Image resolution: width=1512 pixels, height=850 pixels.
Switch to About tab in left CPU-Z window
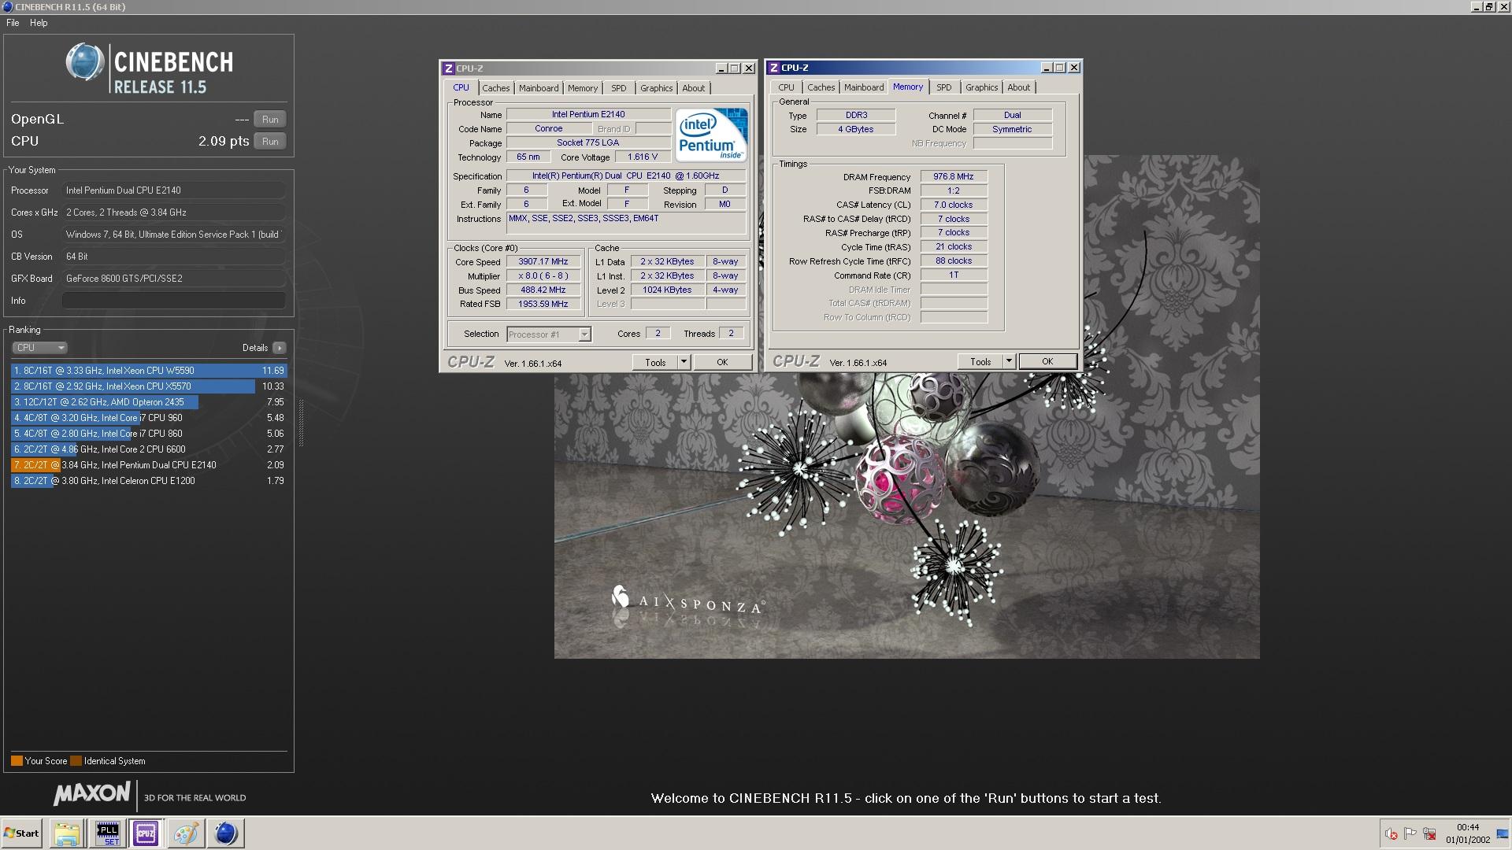694,88
